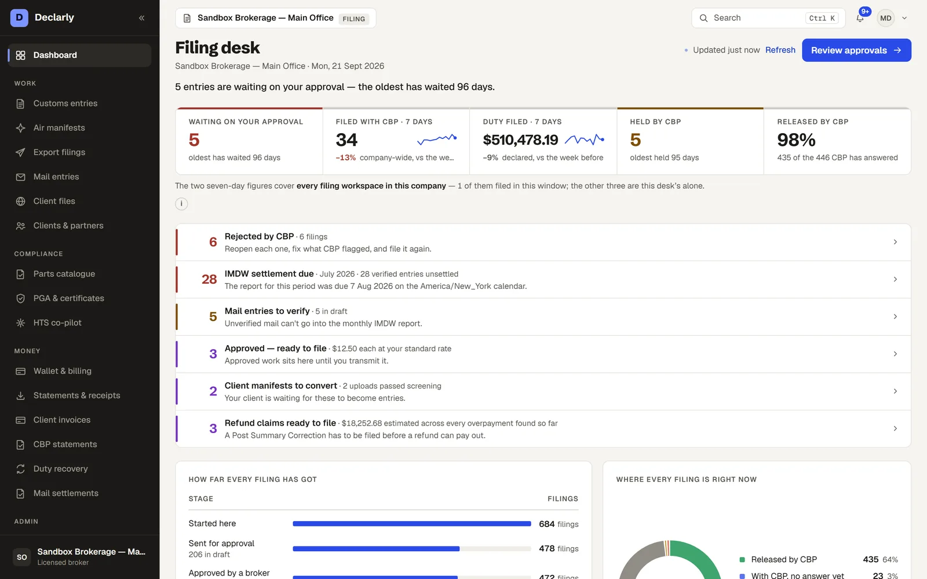Click the Declarly logo icon

point(19,17)
